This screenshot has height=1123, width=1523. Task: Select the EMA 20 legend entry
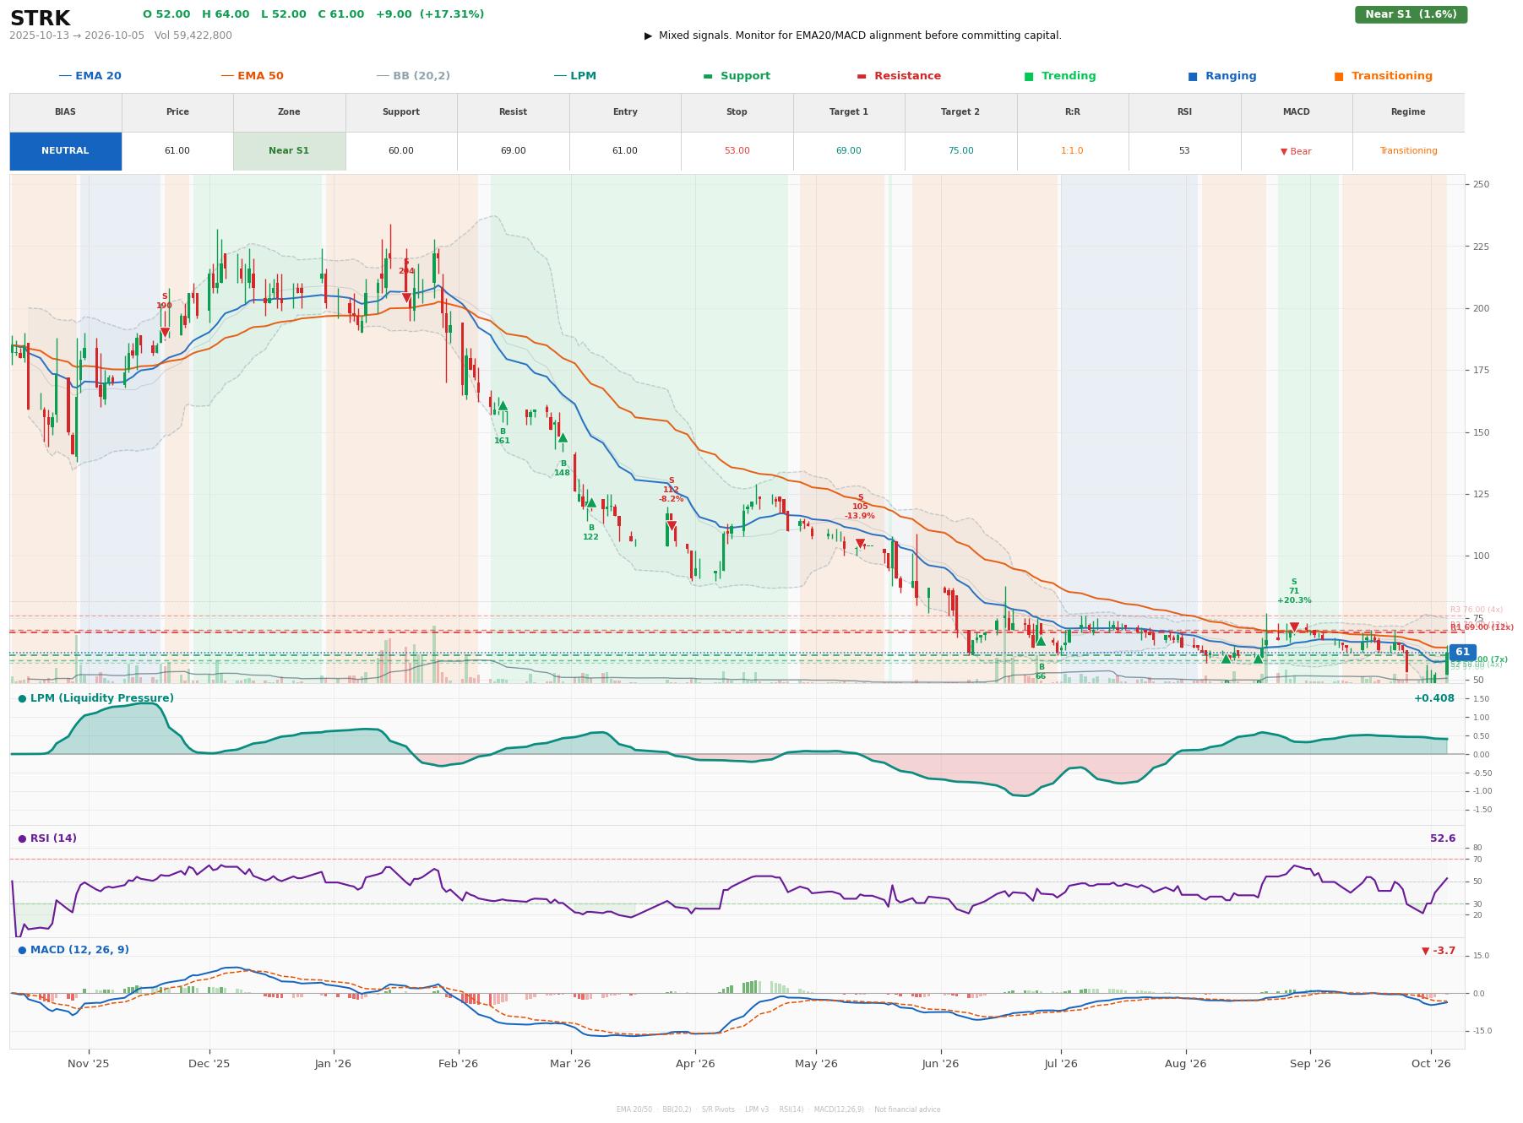pyautogui.click(x=90, y=76)
